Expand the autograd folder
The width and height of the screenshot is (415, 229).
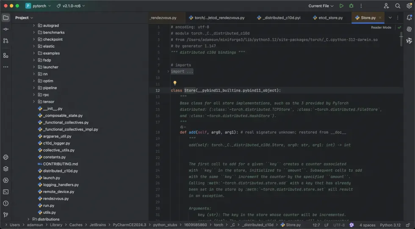pos(34,25)
